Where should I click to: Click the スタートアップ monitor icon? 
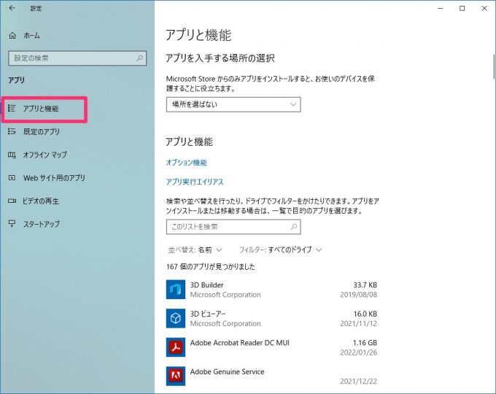click(12, 224)
